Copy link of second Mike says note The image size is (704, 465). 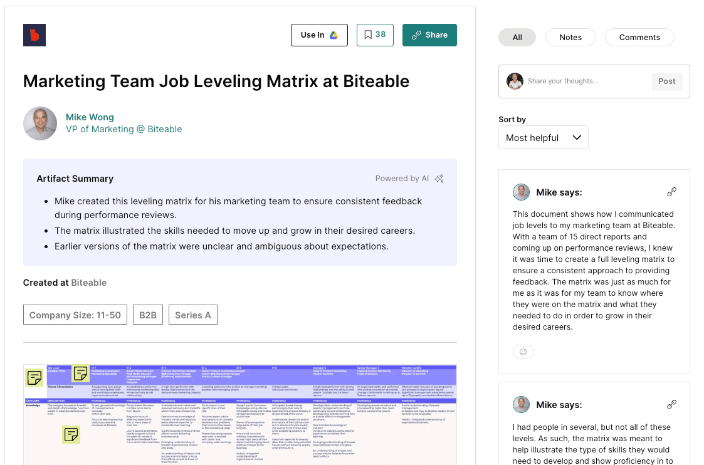pyautogui.click(x=671, y=404)
